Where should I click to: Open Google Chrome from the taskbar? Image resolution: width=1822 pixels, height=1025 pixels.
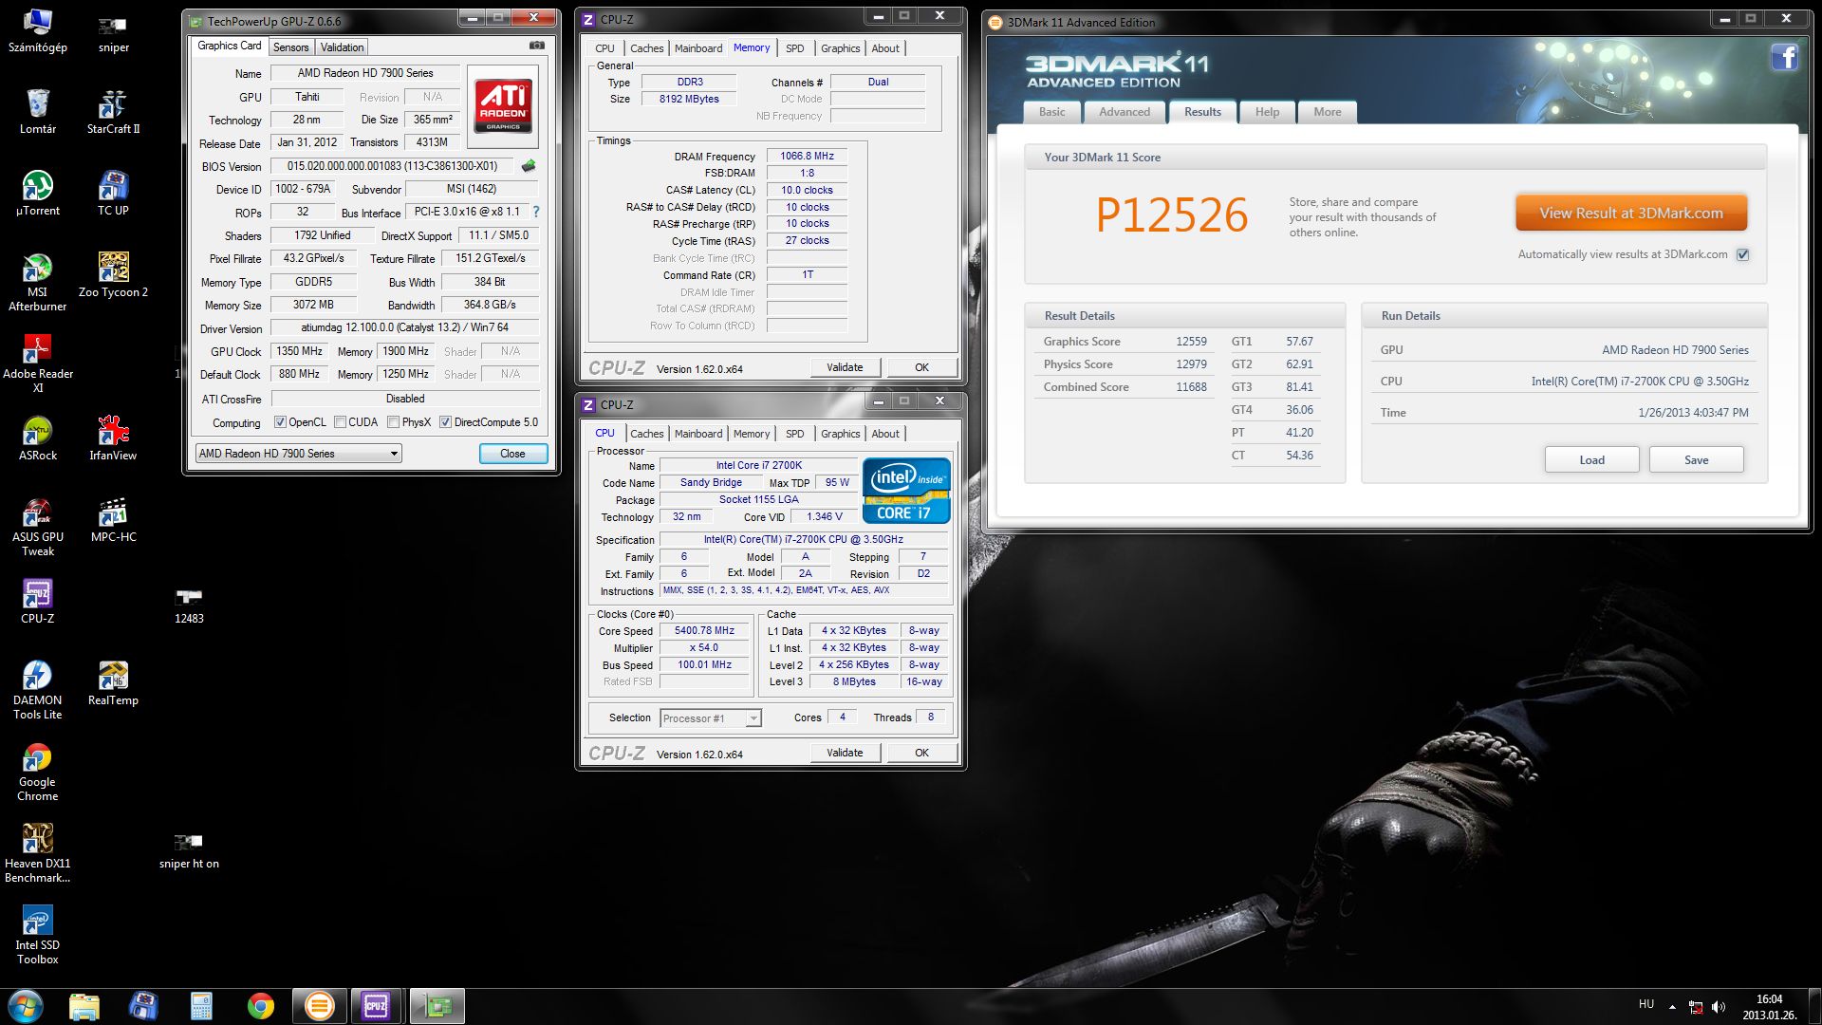[x=260, y=1006]
